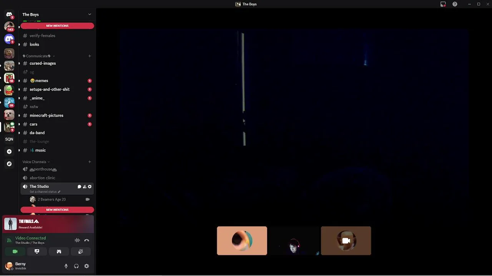Open Berny user status panel

32,266
